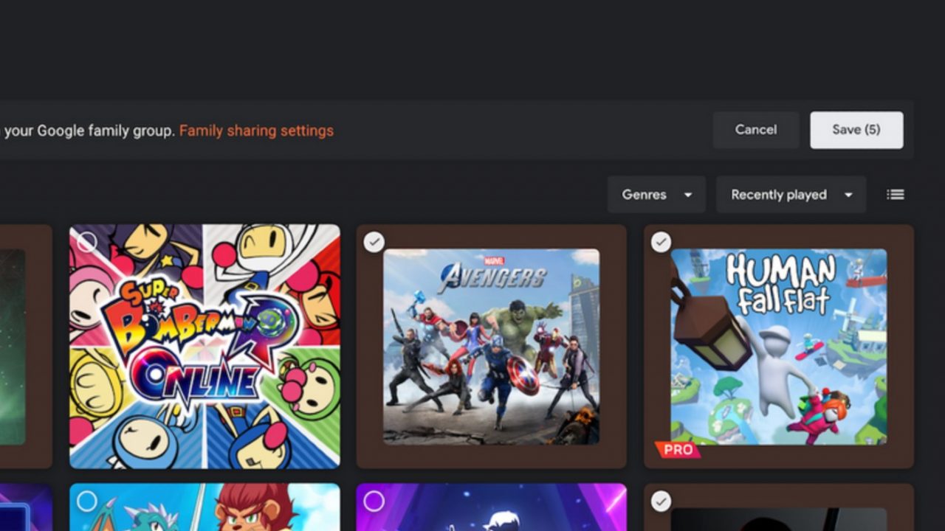The height and width of the screenshot is (531, 945).
Task: Click the PRO badge on Human Fall Flat
Action: click(677, 450)
